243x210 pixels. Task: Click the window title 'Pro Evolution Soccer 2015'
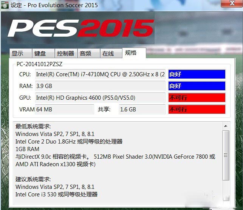[x=63, y=5]
